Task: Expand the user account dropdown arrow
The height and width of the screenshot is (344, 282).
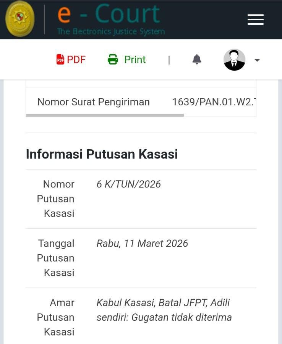Action: click(257, 60)
